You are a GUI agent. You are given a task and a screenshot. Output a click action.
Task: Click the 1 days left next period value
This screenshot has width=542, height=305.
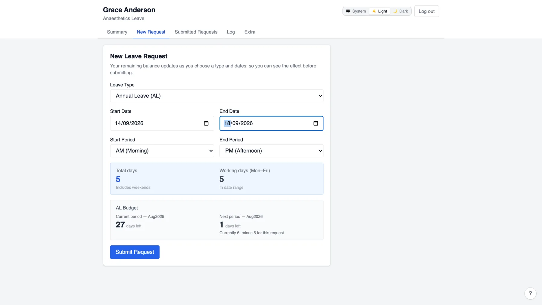pos(230,225)
